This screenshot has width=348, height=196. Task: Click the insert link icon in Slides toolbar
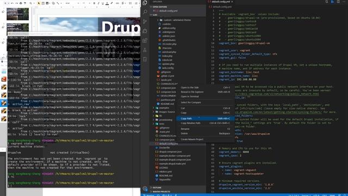[117, 3]
